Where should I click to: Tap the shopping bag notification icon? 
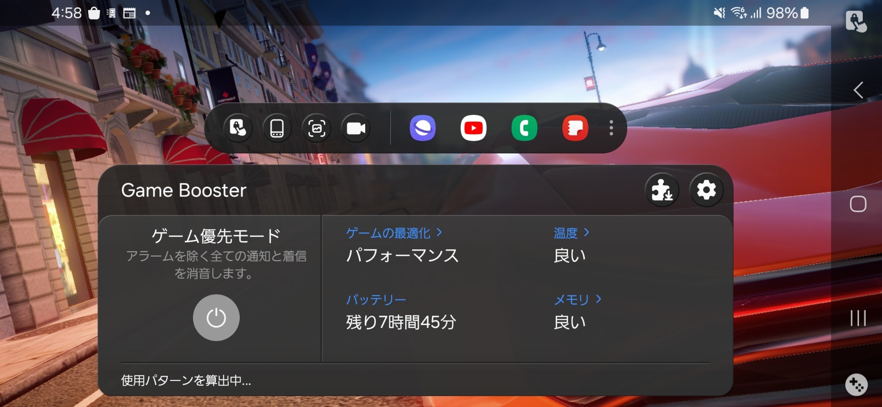pyautogui.click(x=94, y=13)
